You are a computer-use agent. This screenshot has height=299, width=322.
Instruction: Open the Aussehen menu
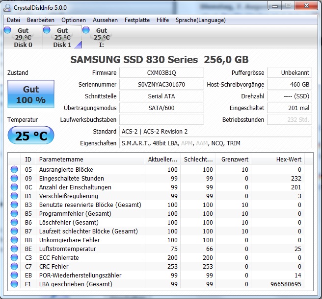coord(105,20)
